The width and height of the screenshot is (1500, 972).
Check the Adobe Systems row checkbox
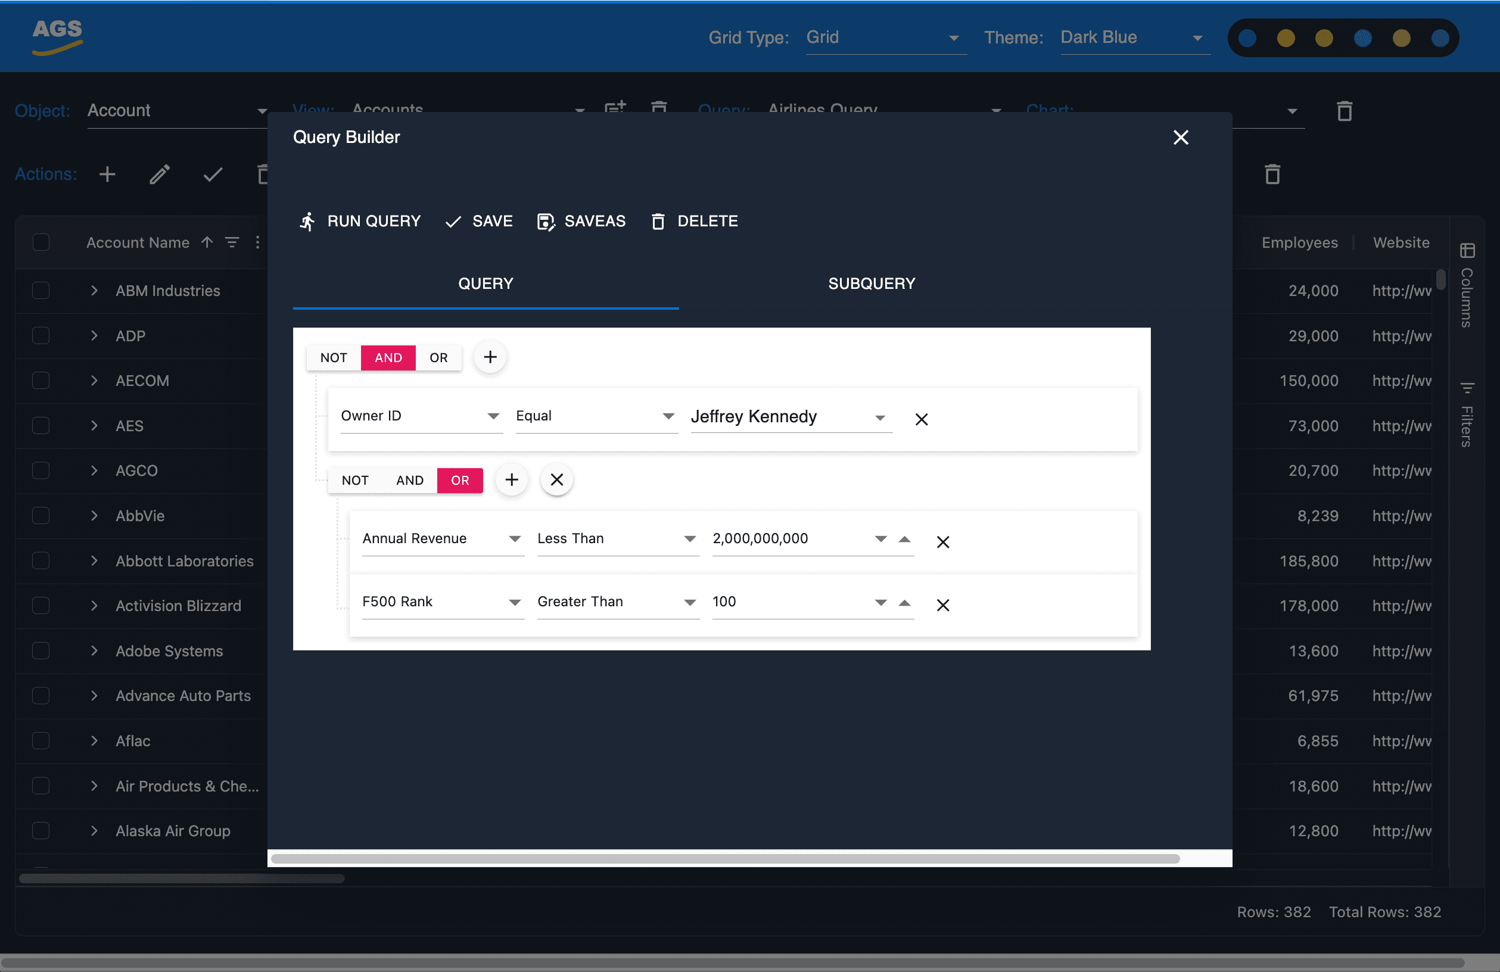(41, 651)
